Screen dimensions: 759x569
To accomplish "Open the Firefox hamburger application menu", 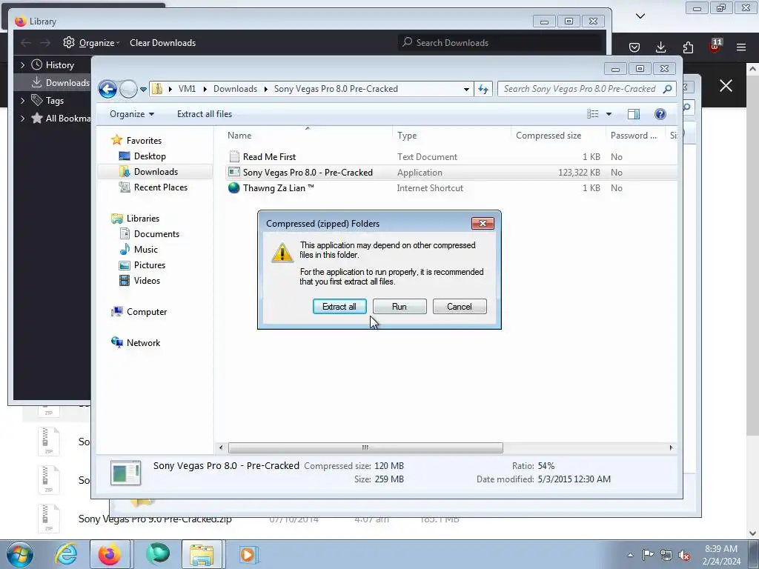I will 741,47.
